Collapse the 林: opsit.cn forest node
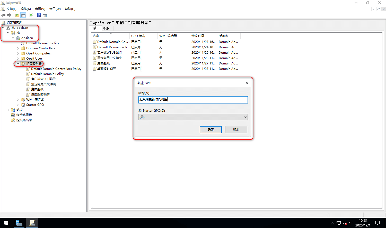Viewport: 386px width, 228px height. (3, 28)
